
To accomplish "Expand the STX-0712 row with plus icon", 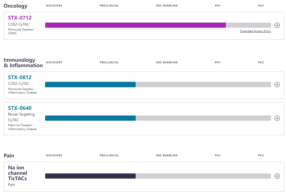I will (x=277, y=25).
